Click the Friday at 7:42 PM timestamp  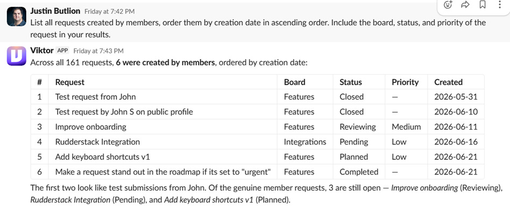coord(110,11)
